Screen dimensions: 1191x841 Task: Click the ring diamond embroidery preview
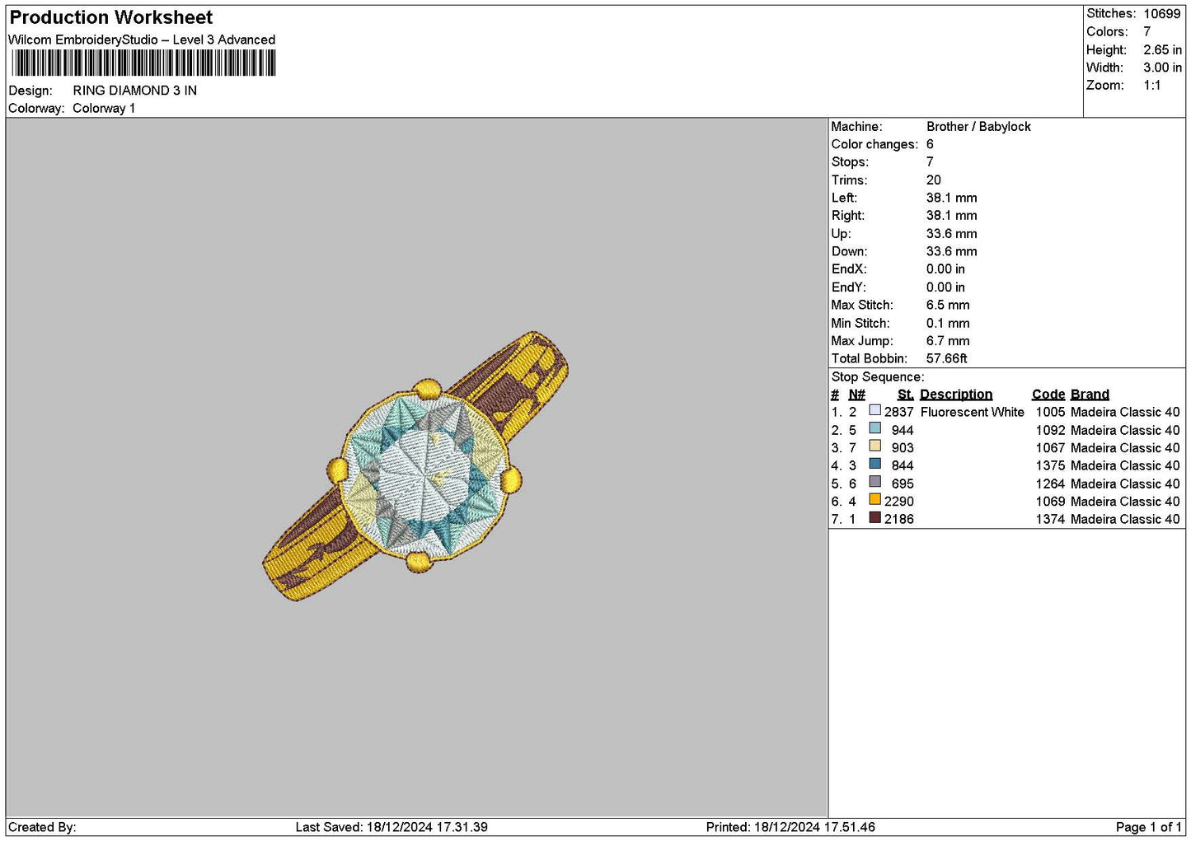click(x=416, y=465)
